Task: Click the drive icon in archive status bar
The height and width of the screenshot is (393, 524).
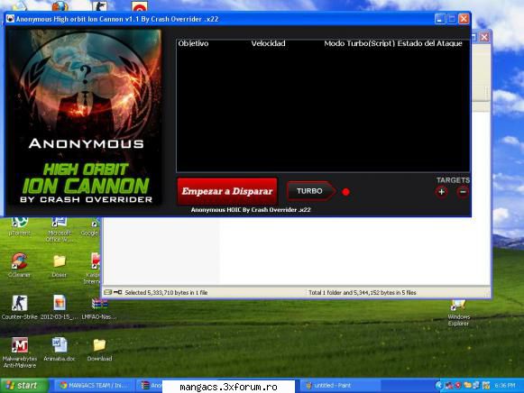Action: (x=107, y=292)
